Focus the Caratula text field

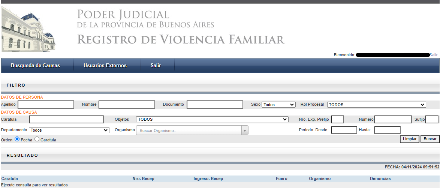pyautogui.click(x=66, y=119)
